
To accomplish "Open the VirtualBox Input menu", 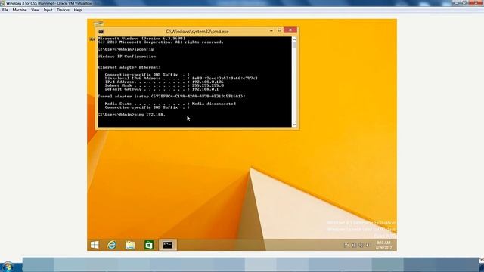I will [x=48, y=10].
